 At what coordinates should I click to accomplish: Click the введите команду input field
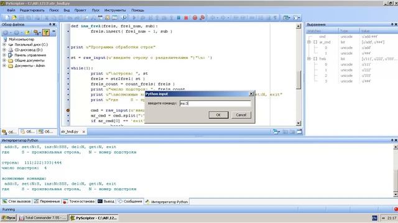215,103
